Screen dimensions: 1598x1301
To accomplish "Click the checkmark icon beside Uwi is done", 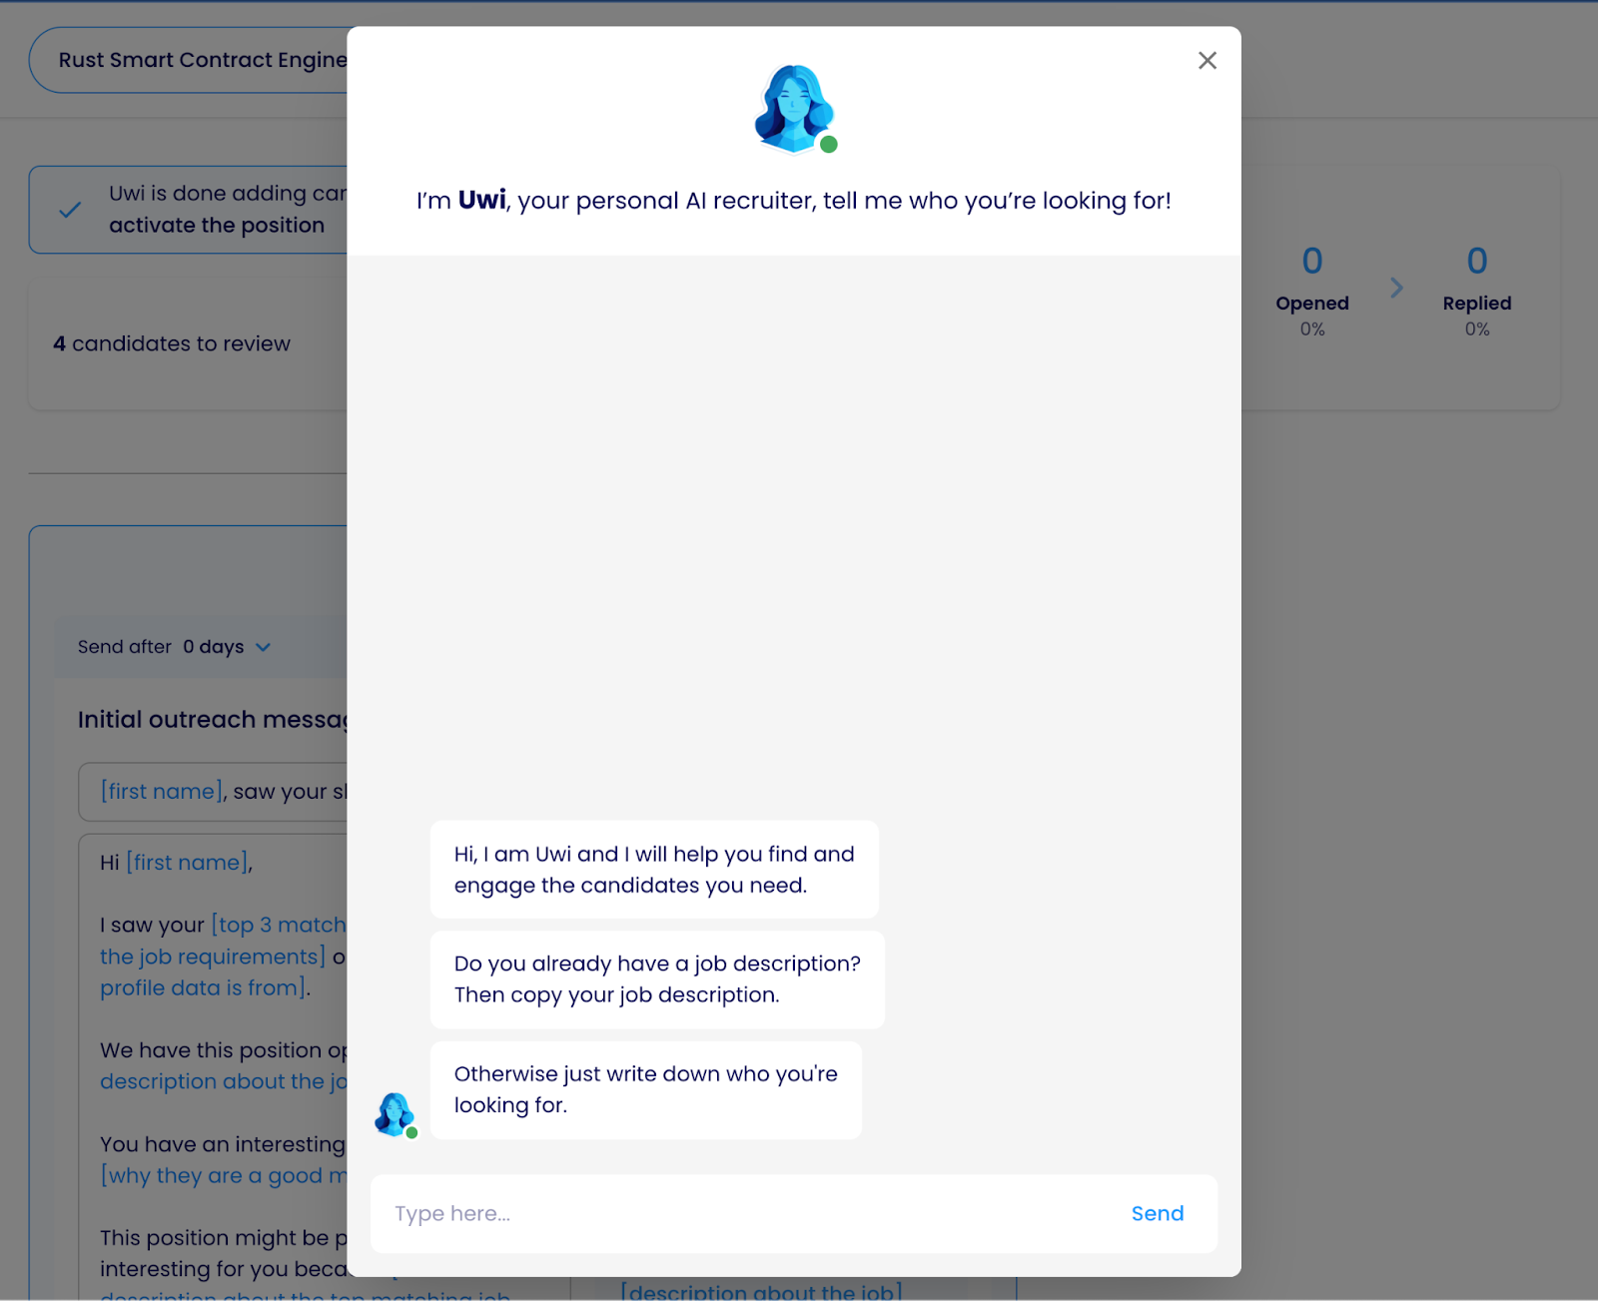I will 70,210.
